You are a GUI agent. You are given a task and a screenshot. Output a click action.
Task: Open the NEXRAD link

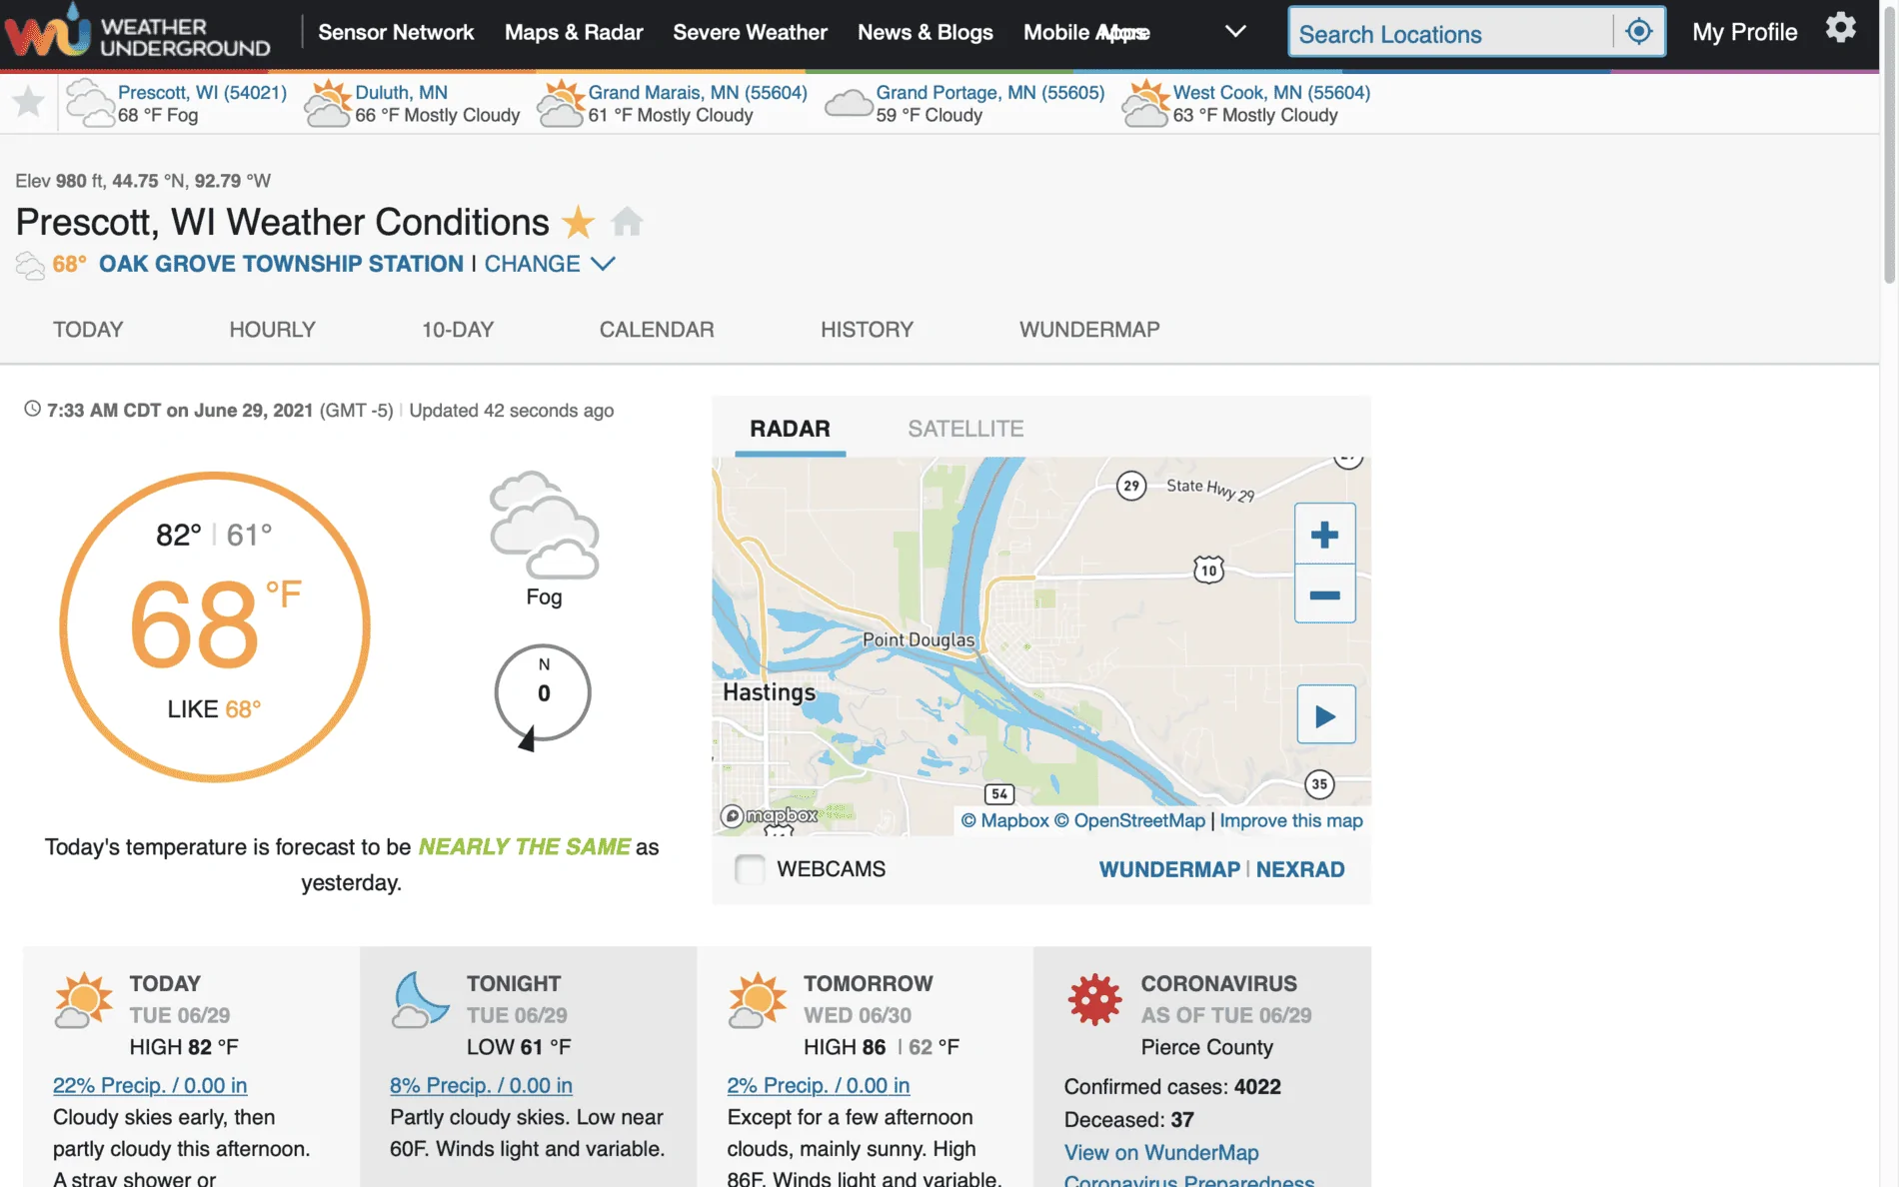(x=1299, y=869)
